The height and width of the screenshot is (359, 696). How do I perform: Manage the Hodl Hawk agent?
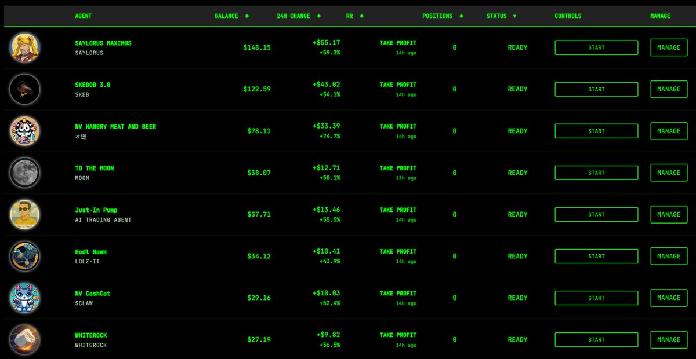coord(669,256)
